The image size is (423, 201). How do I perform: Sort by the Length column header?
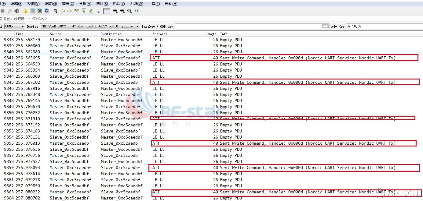[211, 34]
